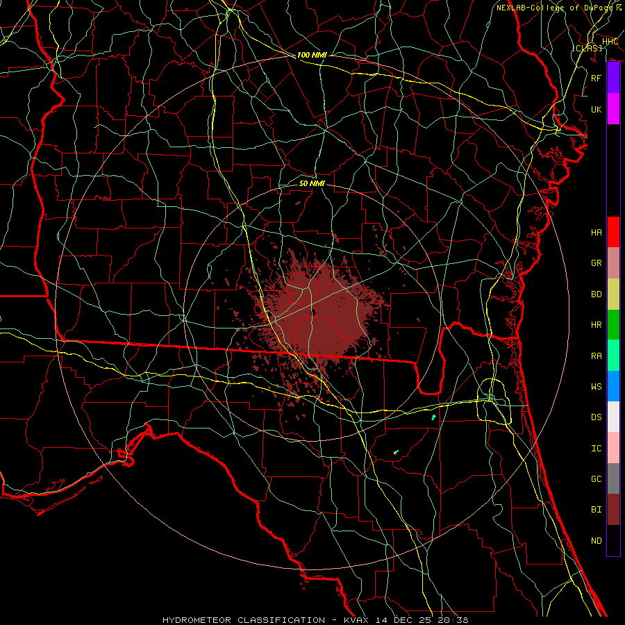Click the "KVAX" radar site identifier
This screenshot has height=625, width=625.
click(356, 620)
